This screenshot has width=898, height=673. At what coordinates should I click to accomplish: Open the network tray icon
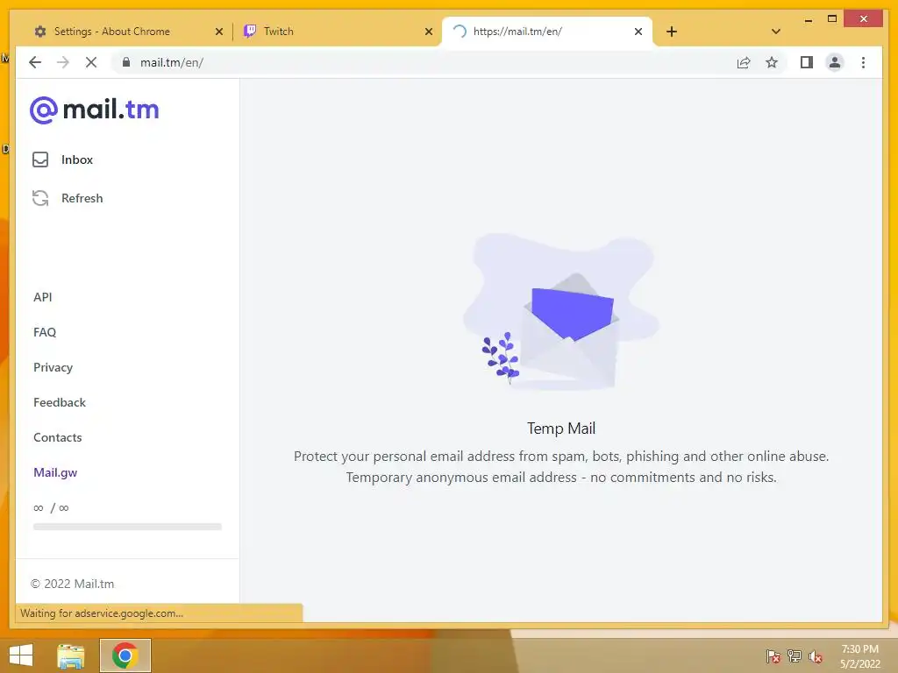click(x=795, y=656)
